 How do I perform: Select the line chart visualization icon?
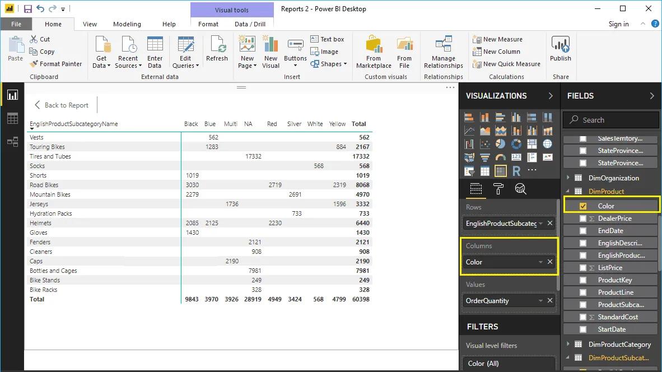pyautogui.click(x=469, y=129)
